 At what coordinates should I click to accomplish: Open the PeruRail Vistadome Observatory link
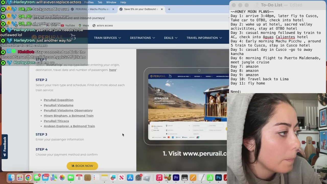pyautogui.click(x=68, y=110)
